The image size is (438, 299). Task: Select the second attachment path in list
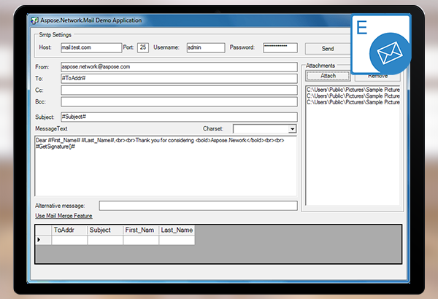click(x=353, y=96)
